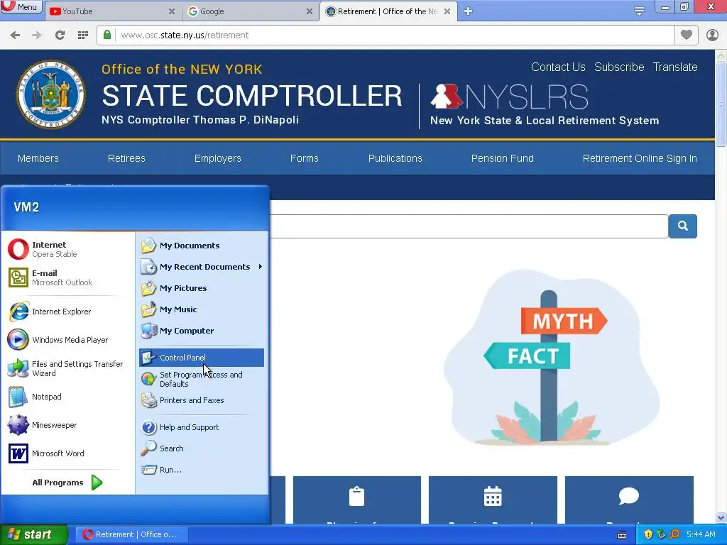727x545 pixels.
Task: Click the site search text field
Action: (x=469, y=226)
